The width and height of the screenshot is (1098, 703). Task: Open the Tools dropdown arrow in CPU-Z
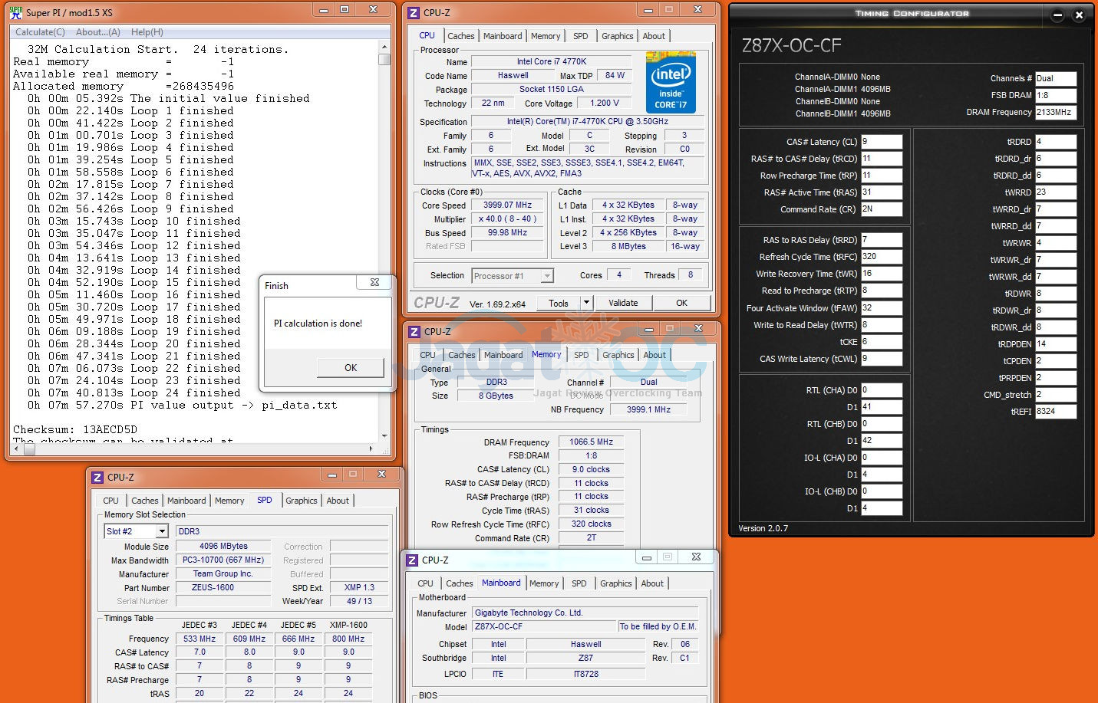click(586, 303)
